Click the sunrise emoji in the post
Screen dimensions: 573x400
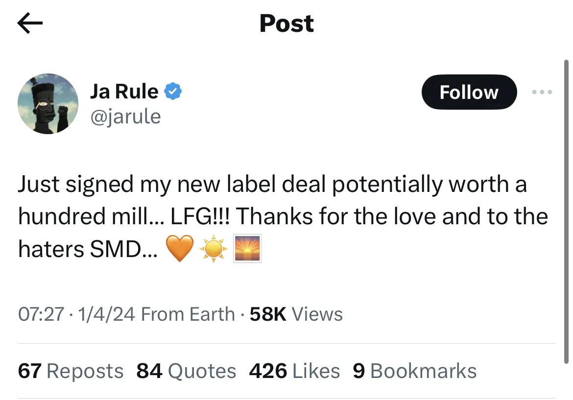click(x=247, y=249)
